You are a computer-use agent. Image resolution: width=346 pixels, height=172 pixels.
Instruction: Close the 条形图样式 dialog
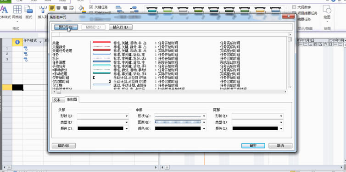[x=288, y=17]
